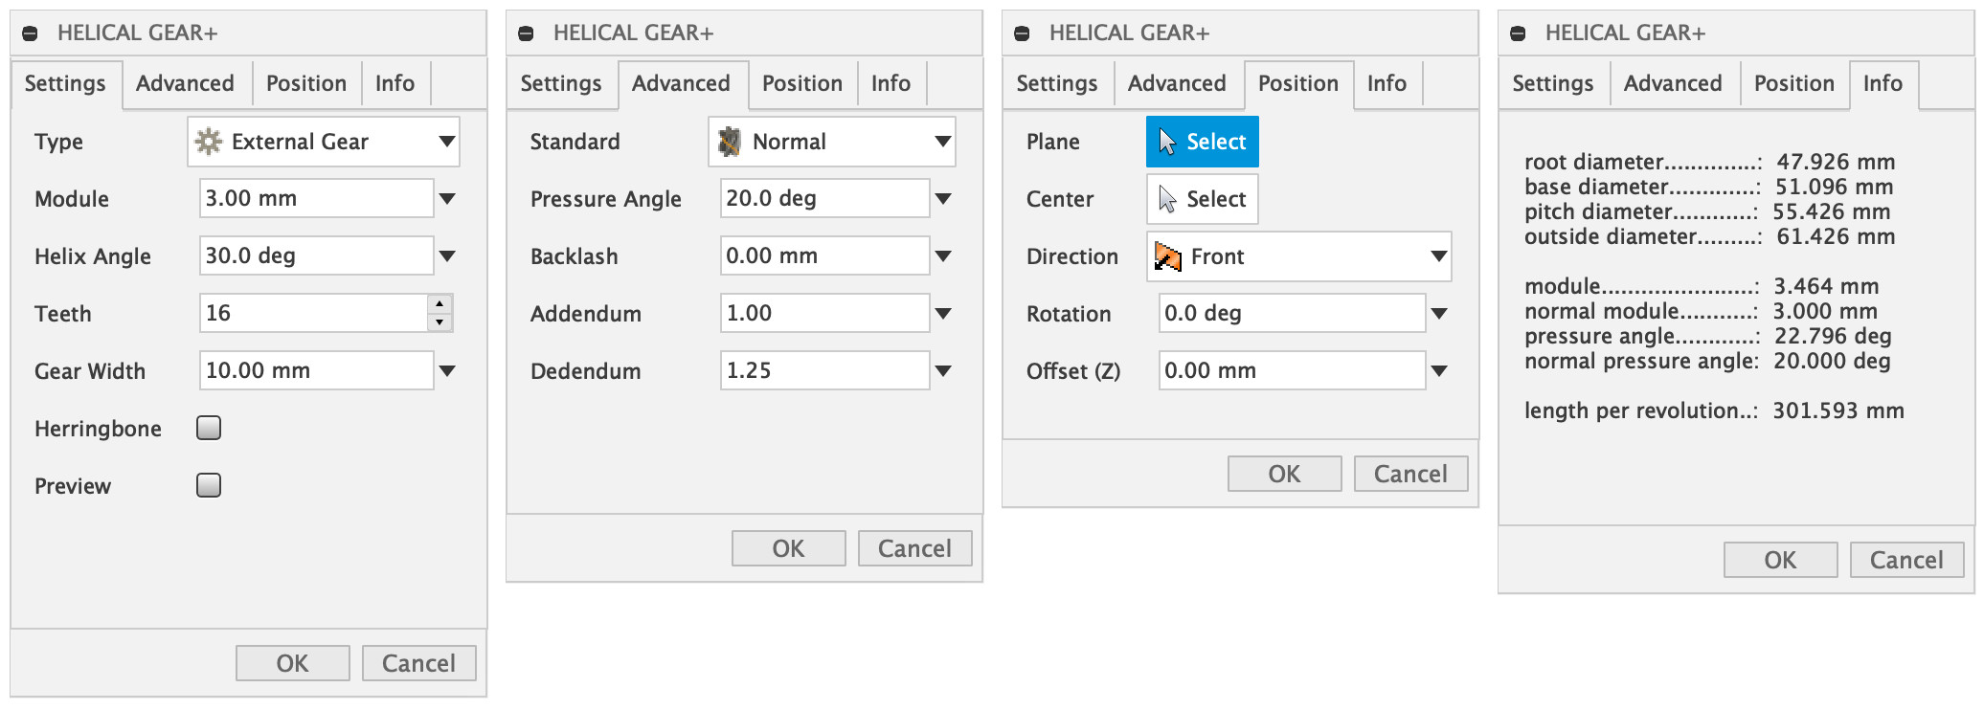Click the Normal standard gear icon

(730, 142)
